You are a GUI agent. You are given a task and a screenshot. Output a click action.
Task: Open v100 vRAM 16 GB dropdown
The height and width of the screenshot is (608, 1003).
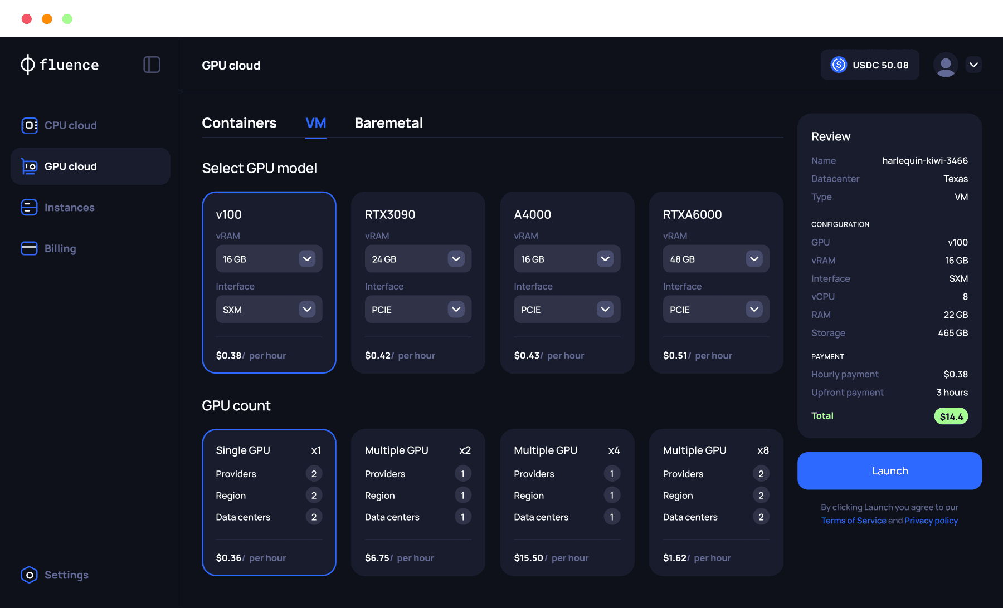pyautogui.click(x=269, y=259)
